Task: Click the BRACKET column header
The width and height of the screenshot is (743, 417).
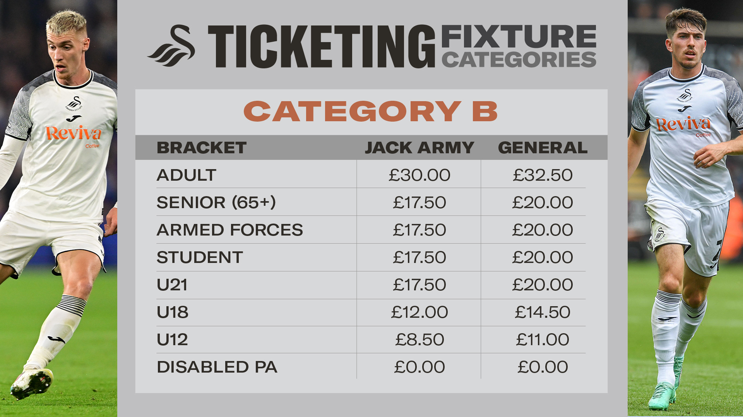Action: 202,148
